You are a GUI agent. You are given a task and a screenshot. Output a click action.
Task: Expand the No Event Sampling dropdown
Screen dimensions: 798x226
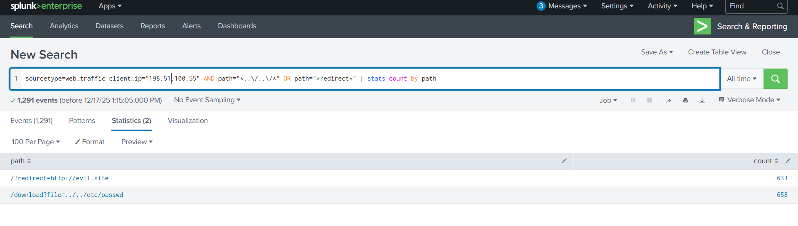[x=207, y=100]
